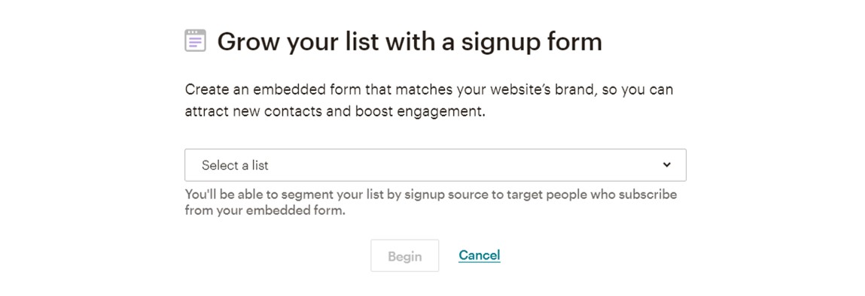This screenshot has width=865, height=296.
Task: Click the 'Create an embedded form' description text
Action: pos(429,101)
